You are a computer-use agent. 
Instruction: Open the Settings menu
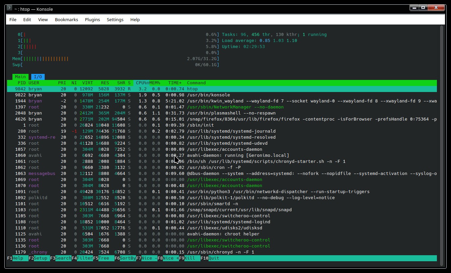tap(115, 19)
